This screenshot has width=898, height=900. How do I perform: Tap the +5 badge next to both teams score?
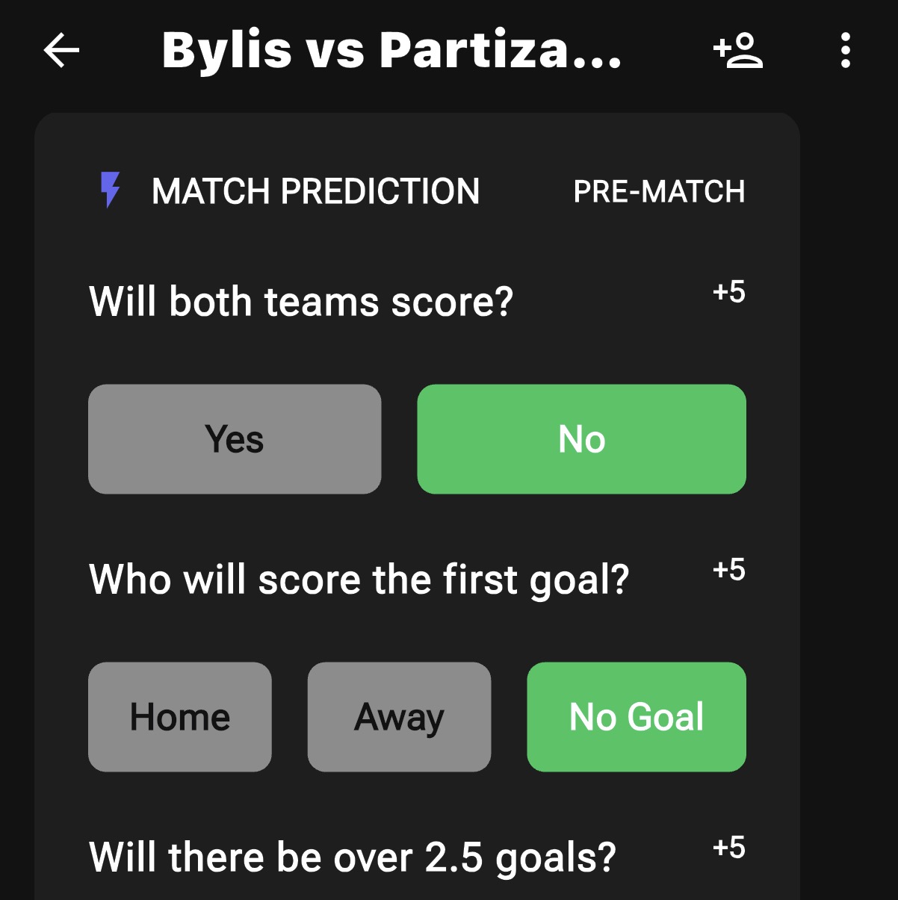pos(730,293)
